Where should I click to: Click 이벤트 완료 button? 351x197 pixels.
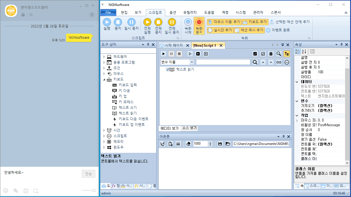(x=278, y=30)
